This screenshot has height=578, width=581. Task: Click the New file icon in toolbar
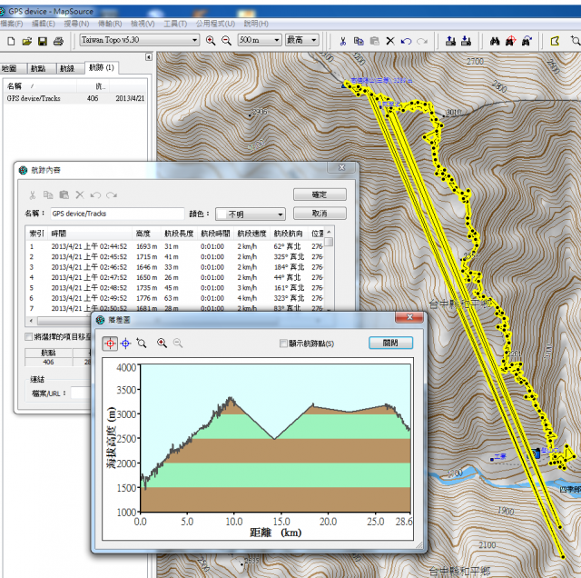coord(11,41)
